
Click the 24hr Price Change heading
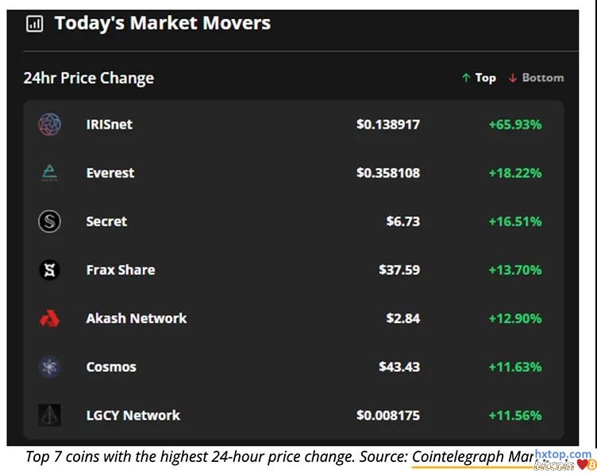click(89, 78)
